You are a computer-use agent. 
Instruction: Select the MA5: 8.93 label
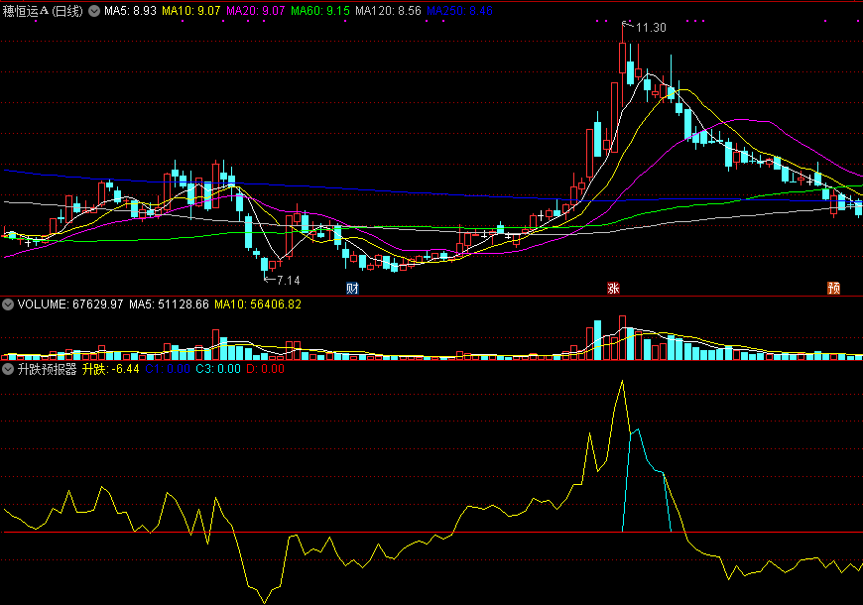(130, 11)
